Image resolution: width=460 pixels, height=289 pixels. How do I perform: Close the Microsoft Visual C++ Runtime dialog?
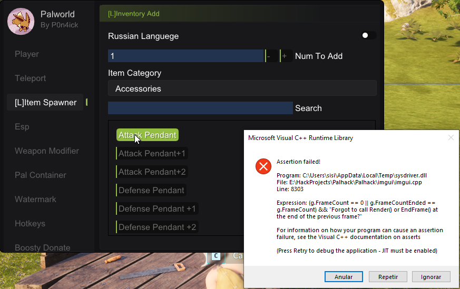451,137
